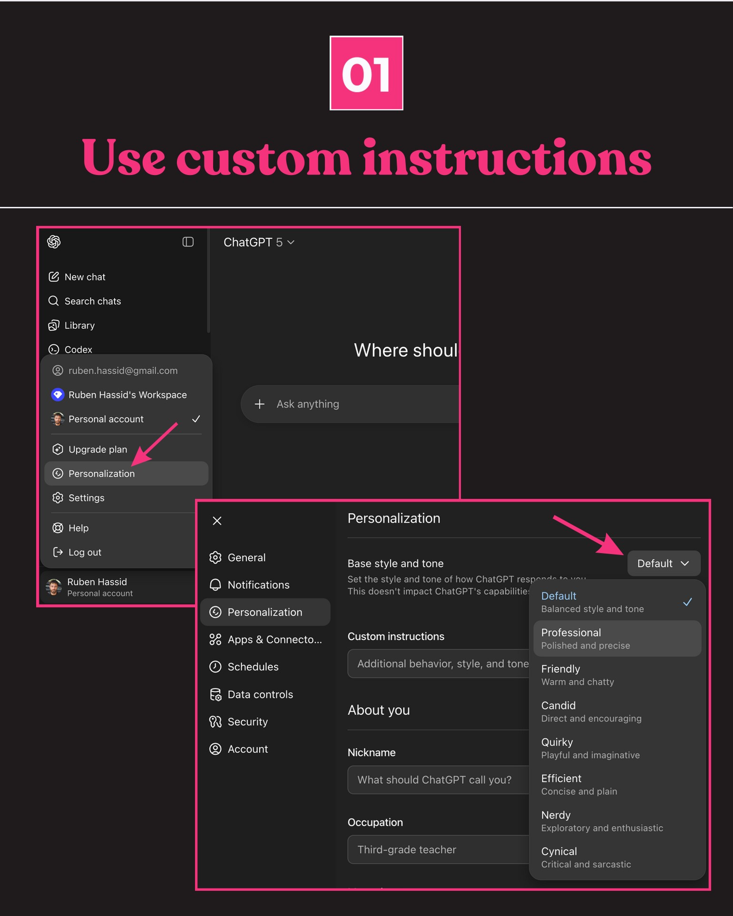
Task: Click the Apps & Connectors grid icon
Action: [215, 640]
